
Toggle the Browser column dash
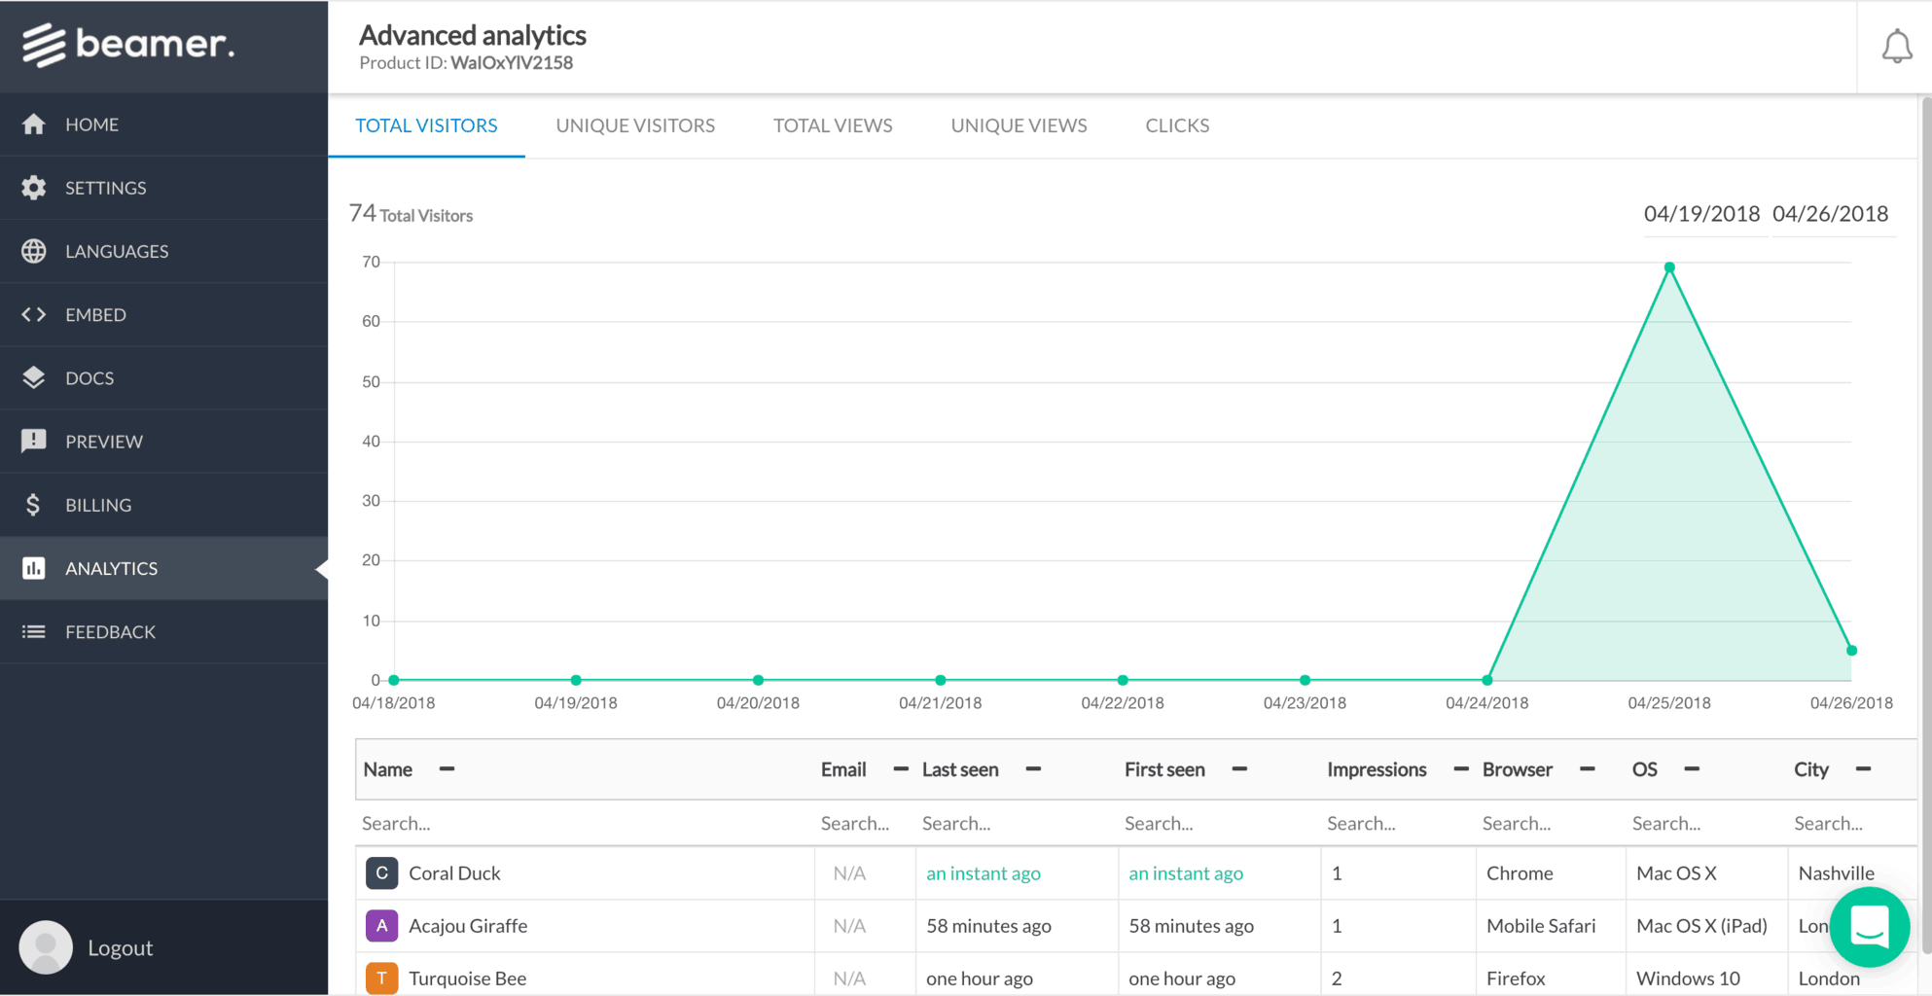click(1587, 769)
